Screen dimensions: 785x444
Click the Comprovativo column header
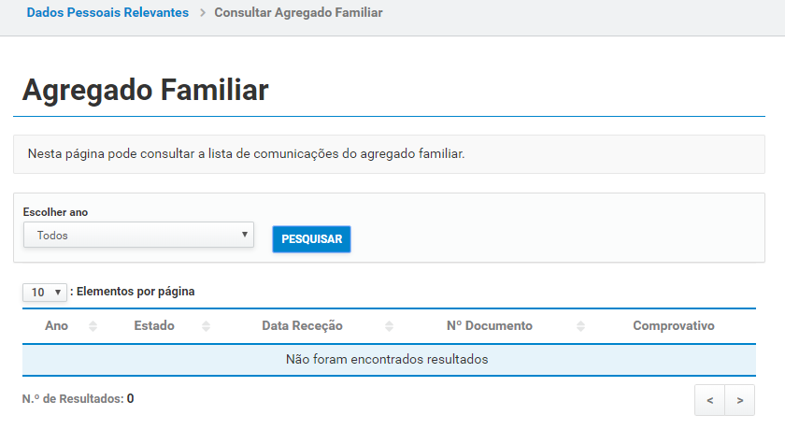(x=673, y=326)
